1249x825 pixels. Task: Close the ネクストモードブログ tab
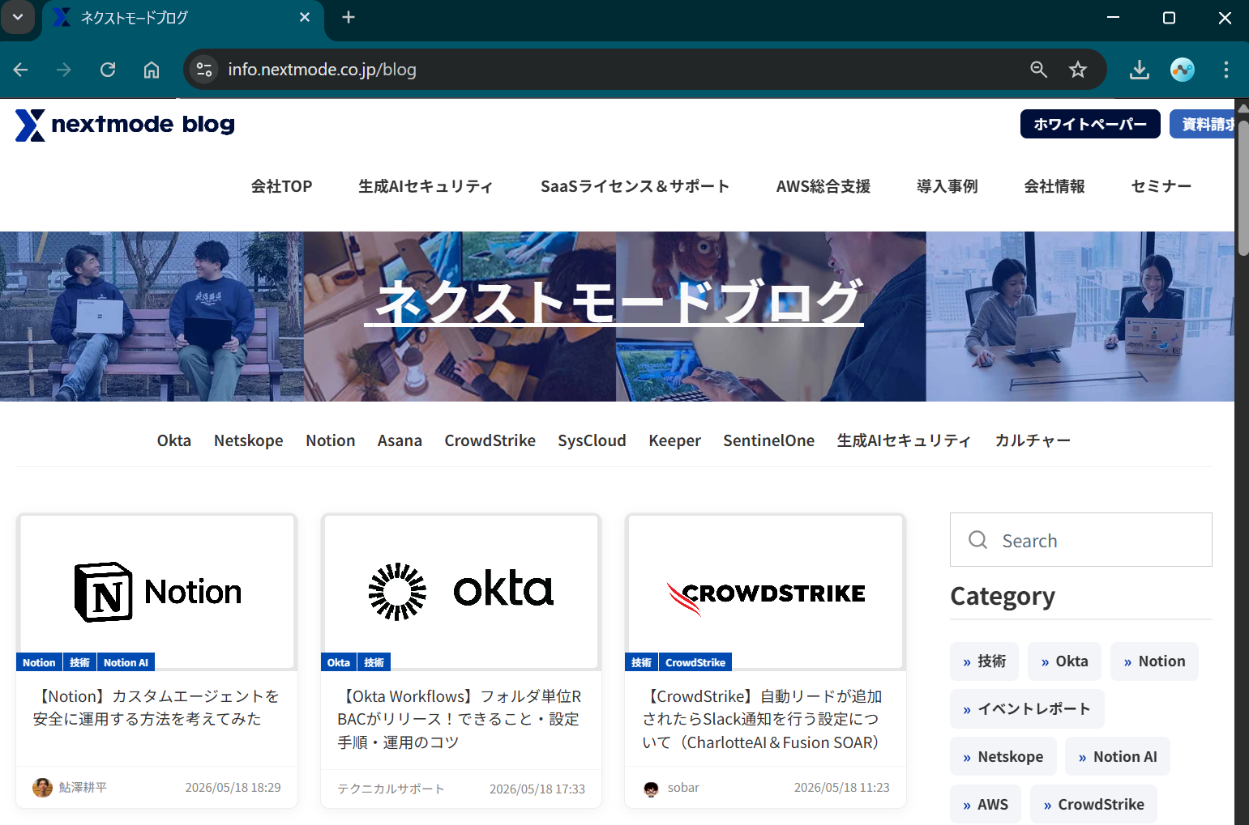point(305,17)
